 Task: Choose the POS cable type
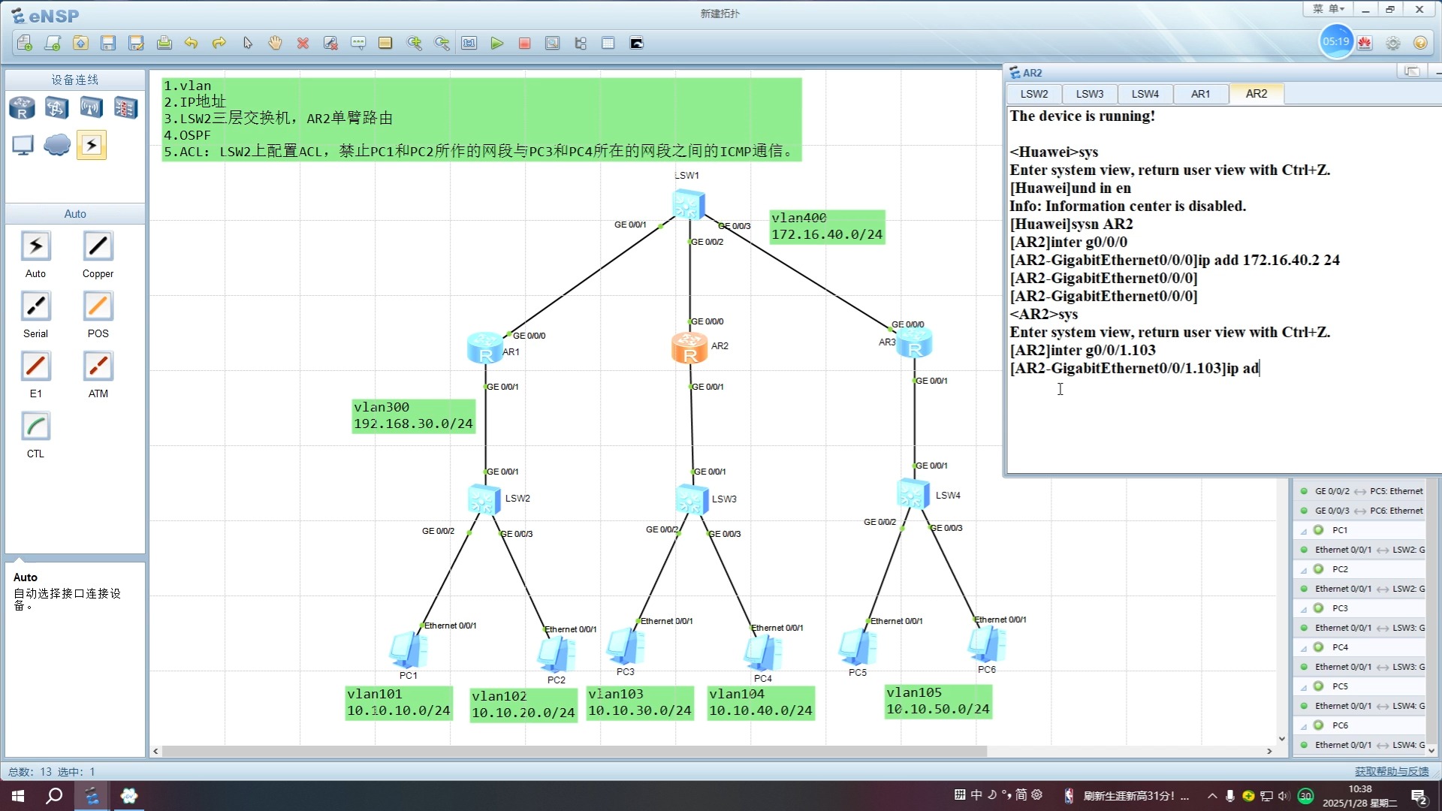(98, 306)
